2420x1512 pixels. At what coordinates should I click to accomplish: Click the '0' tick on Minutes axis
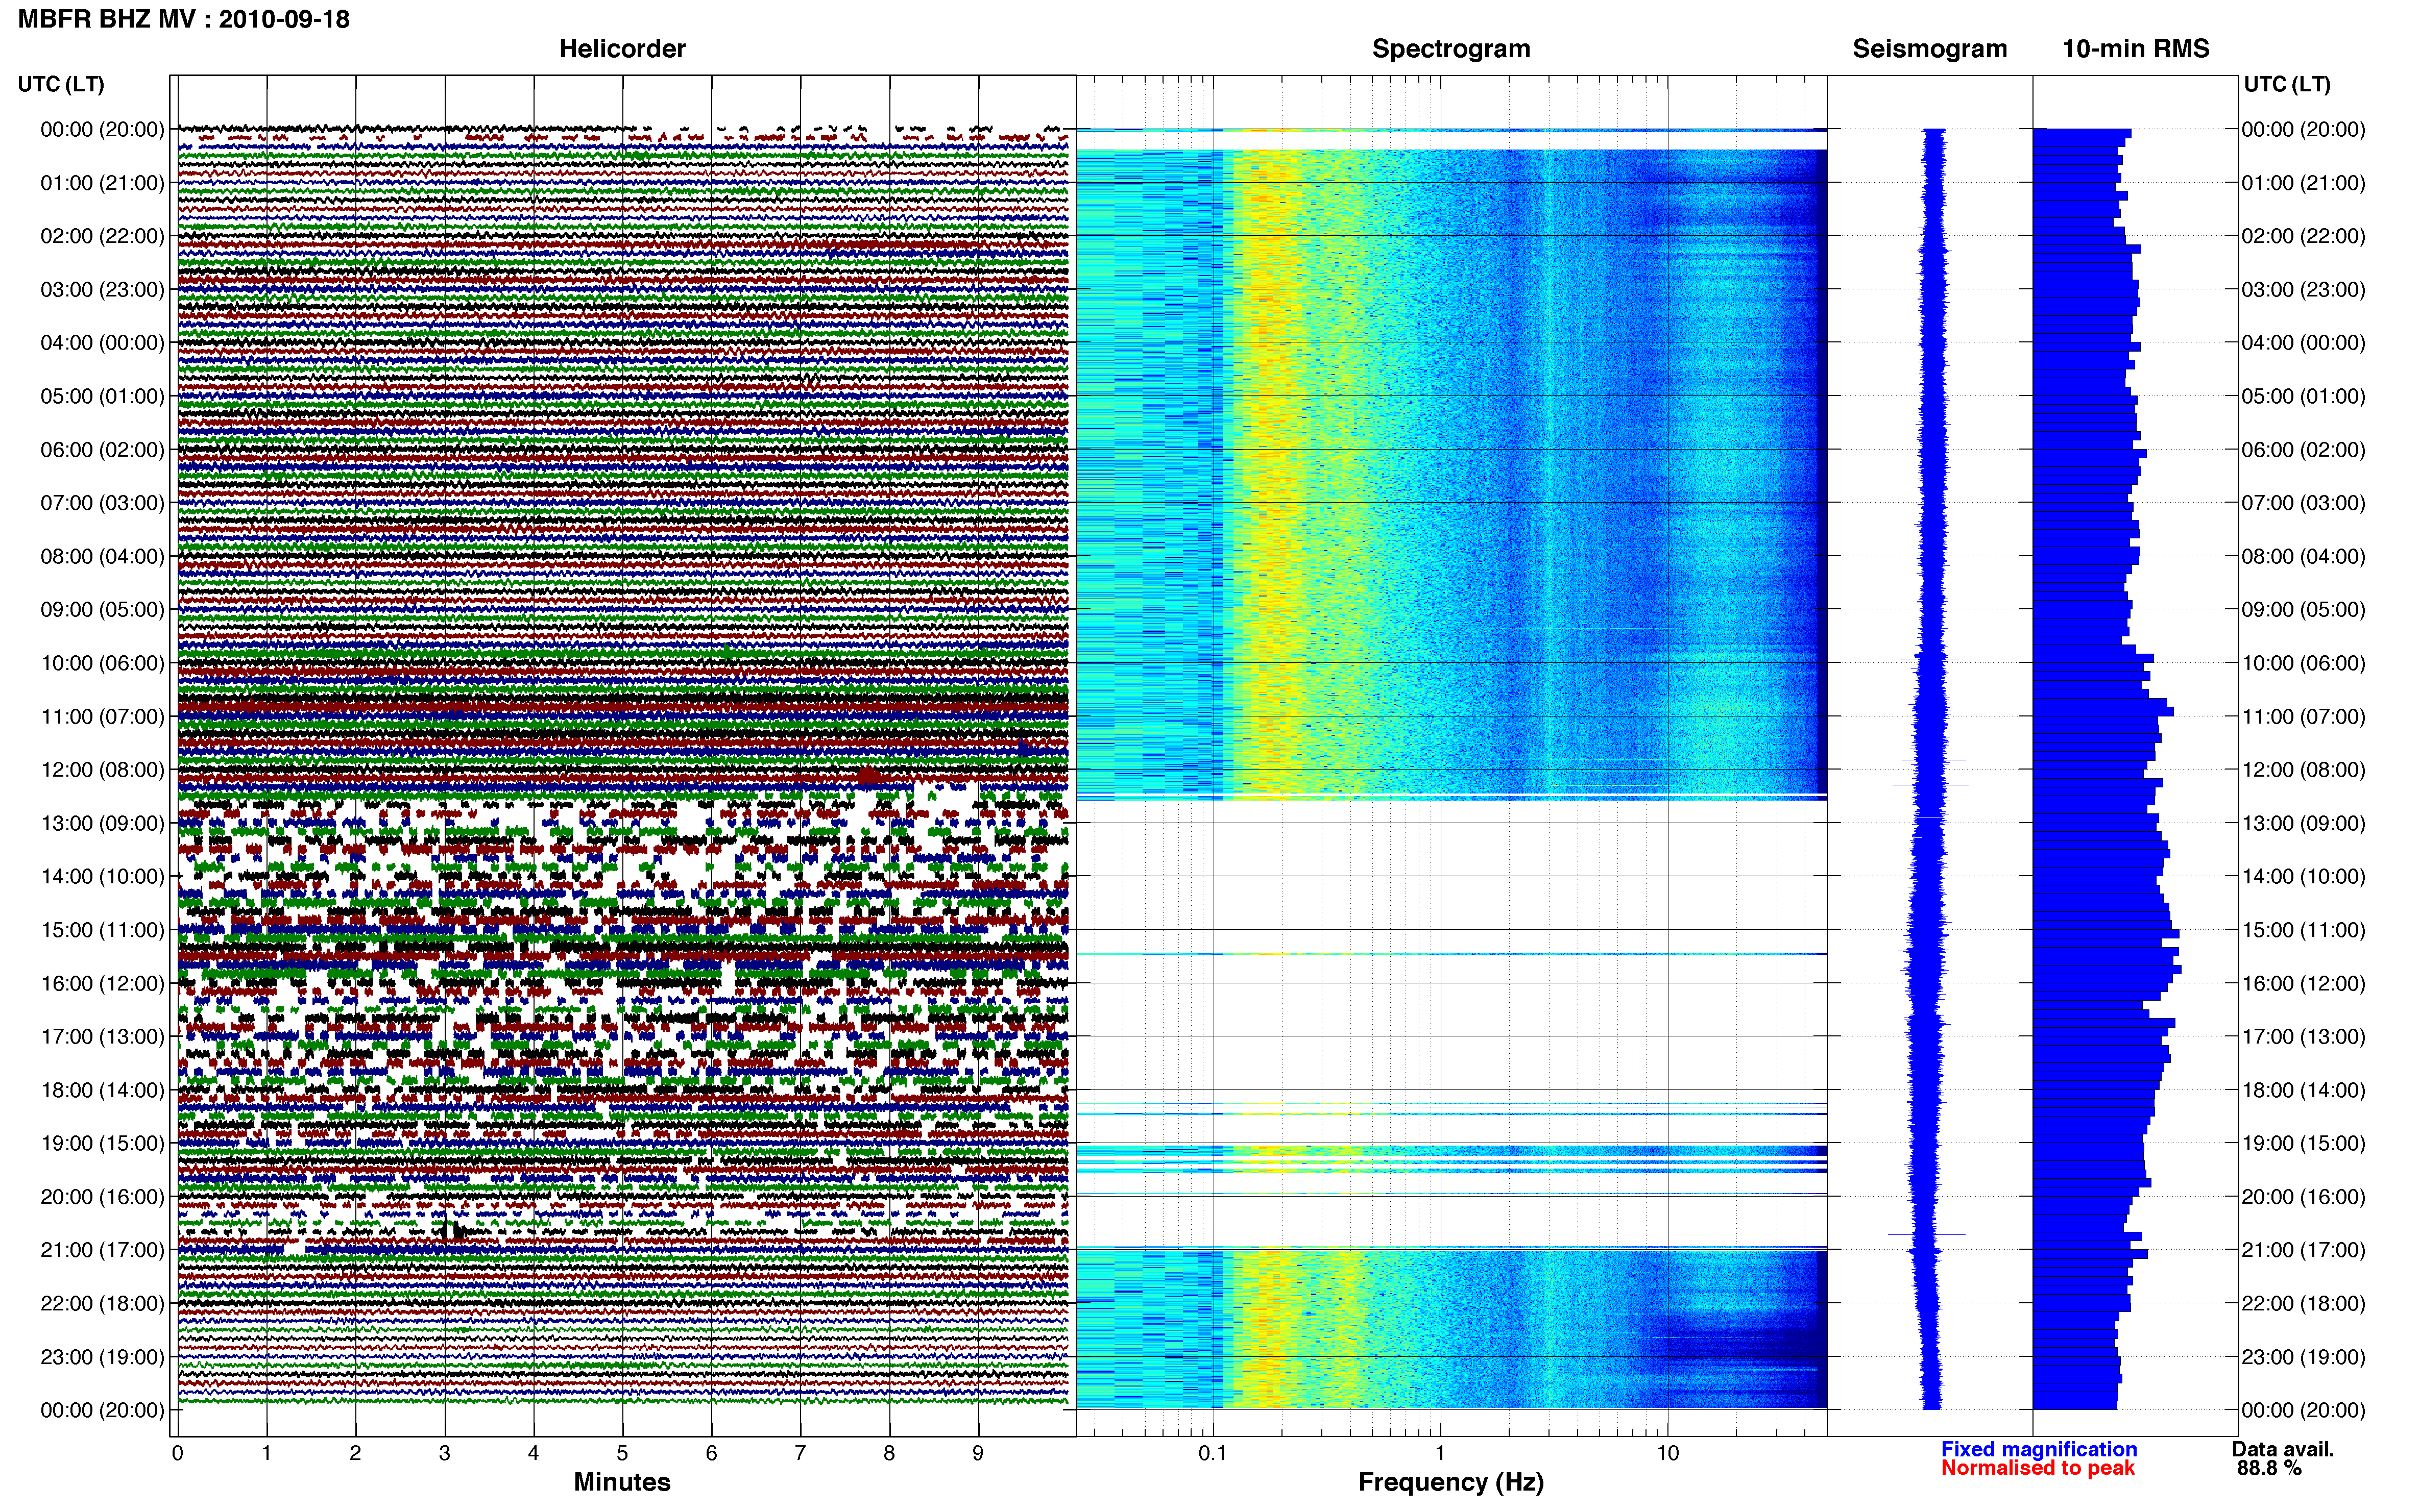[x=177, y=1453]
